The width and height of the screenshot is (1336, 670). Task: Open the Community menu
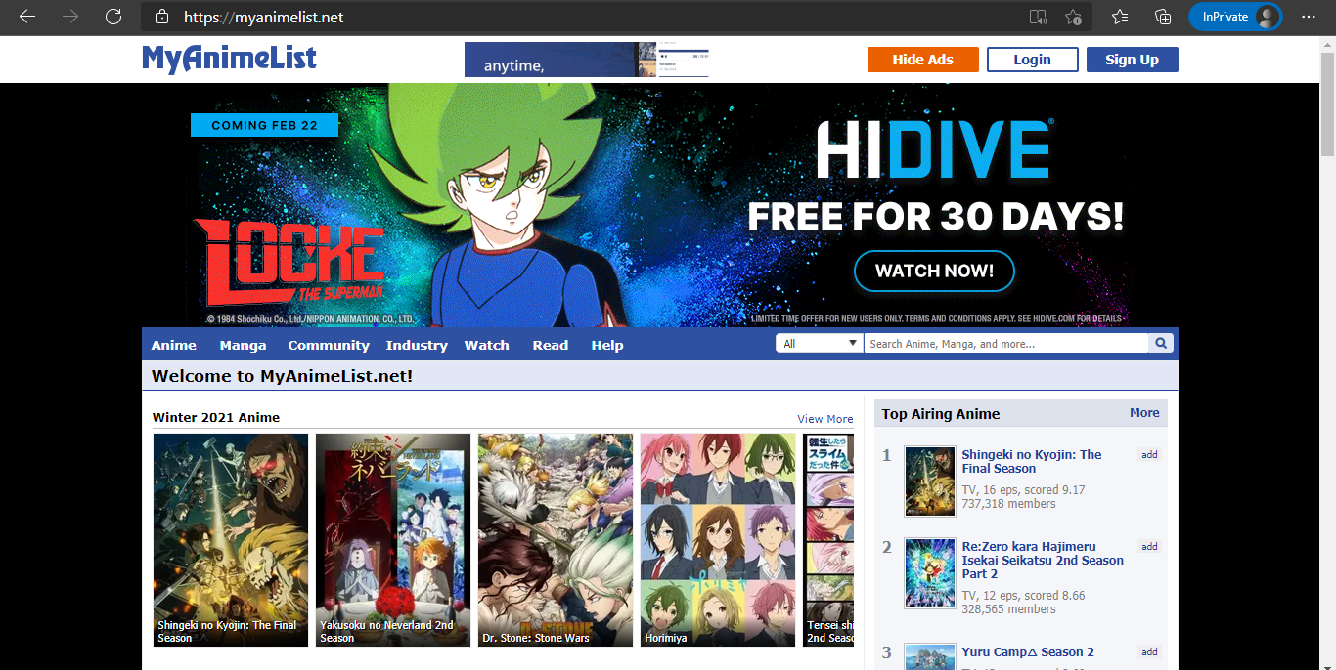pos(329,345)
